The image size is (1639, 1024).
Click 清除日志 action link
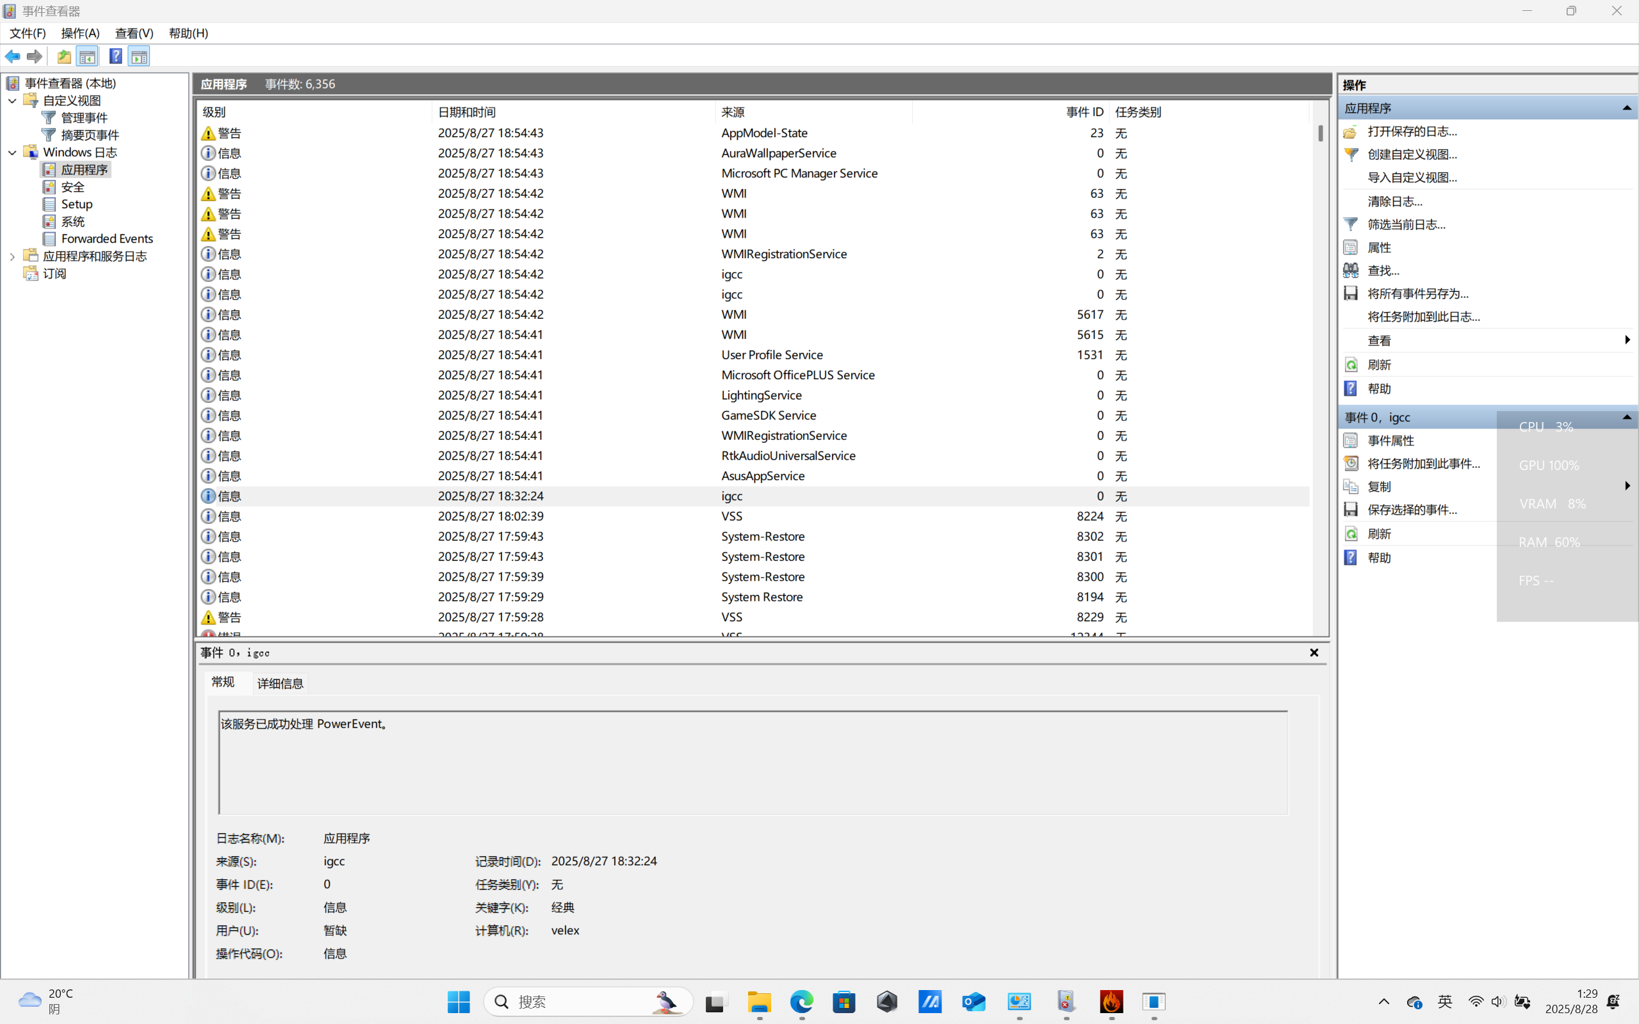click(x=1394, y=201)
